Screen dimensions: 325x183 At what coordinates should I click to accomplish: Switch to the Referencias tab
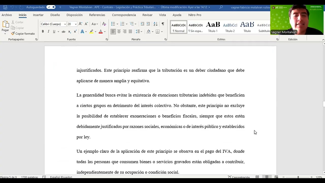(97, 15)
